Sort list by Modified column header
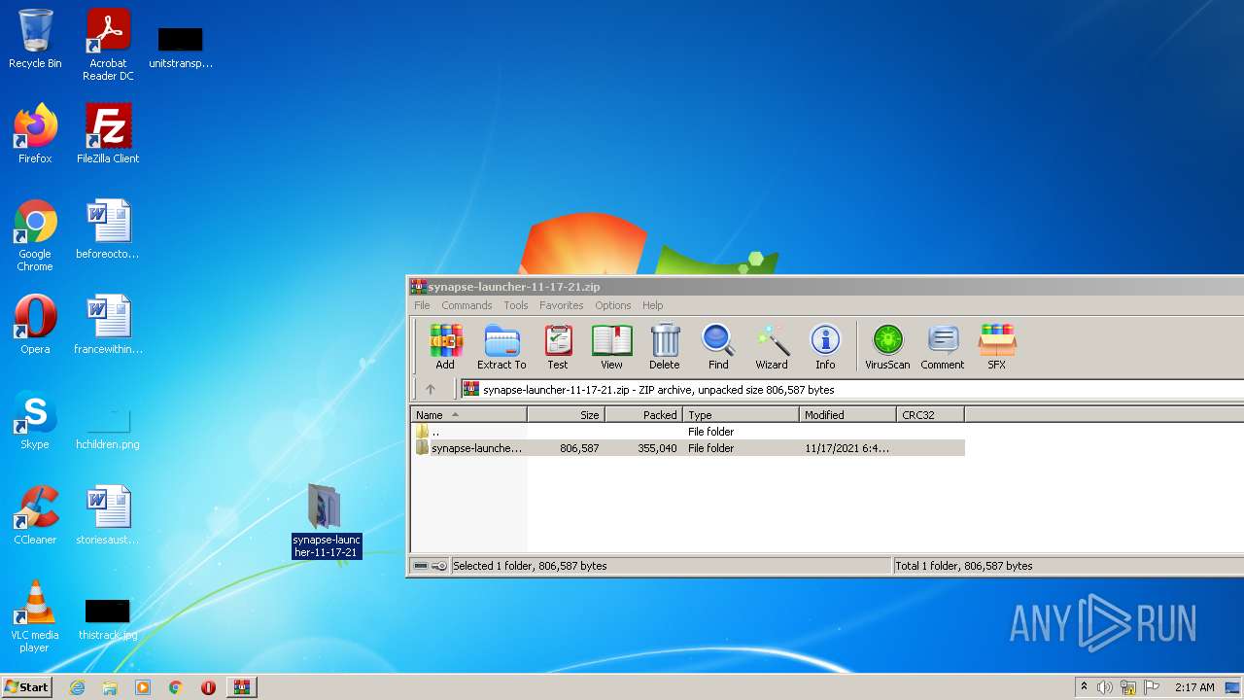Image resolution: width=1244 pixels, height=700 pixels. point(847,415)
